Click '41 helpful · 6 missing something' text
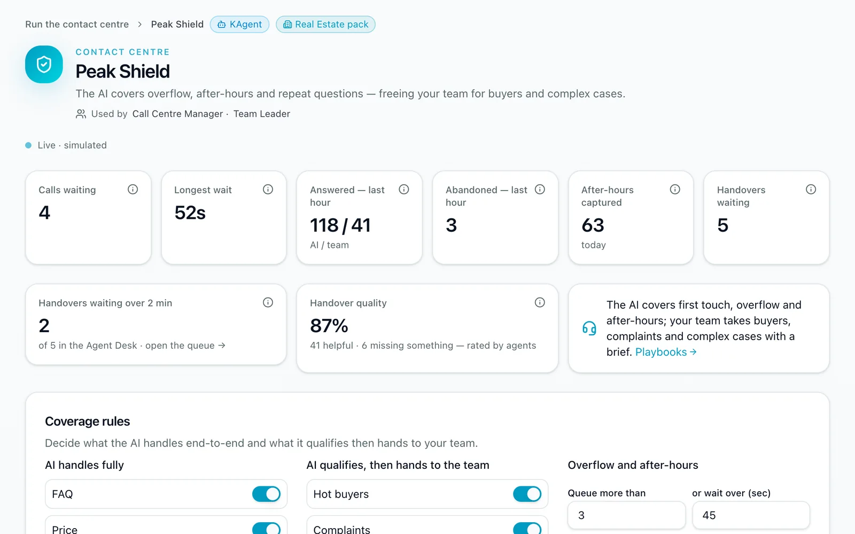The image size is (855, 534). (382, 345)
